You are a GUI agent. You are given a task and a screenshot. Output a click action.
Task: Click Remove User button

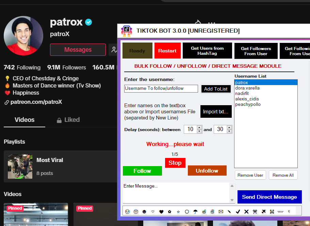click(x=250, y=175)
